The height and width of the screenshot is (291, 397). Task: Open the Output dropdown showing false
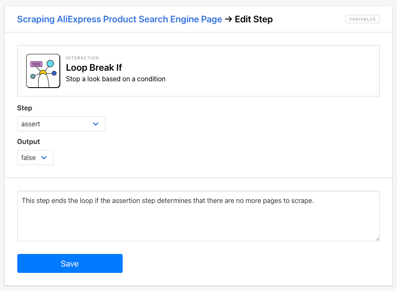pyautogui.click(x=35, y=158)
